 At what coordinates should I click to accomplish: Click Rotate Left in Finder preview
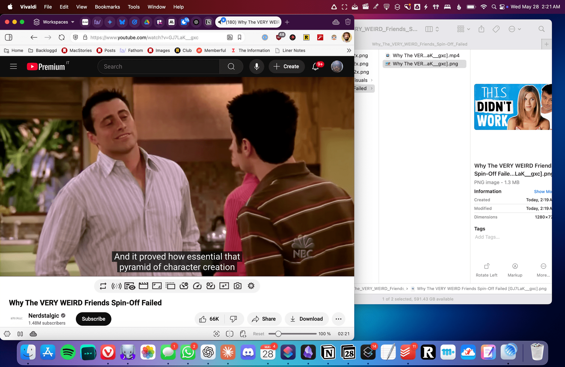[487, 270]
